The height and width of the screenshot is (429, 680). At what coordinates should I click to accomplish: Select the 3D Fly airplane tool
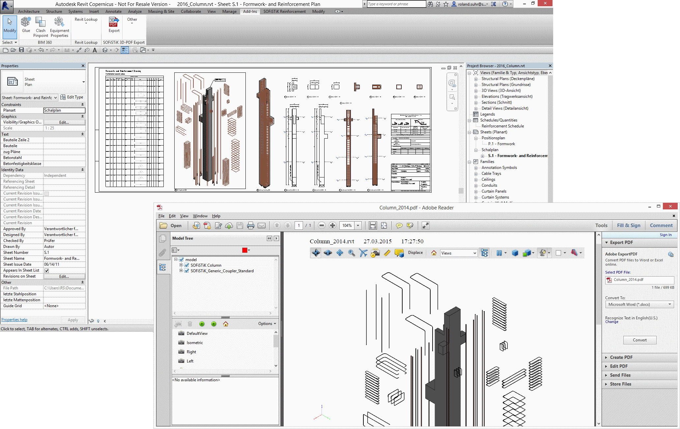pos(363,253)
